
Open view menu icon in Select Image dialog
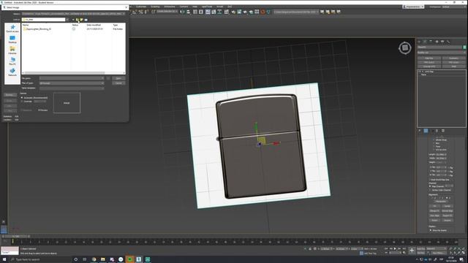coord(86,20)
